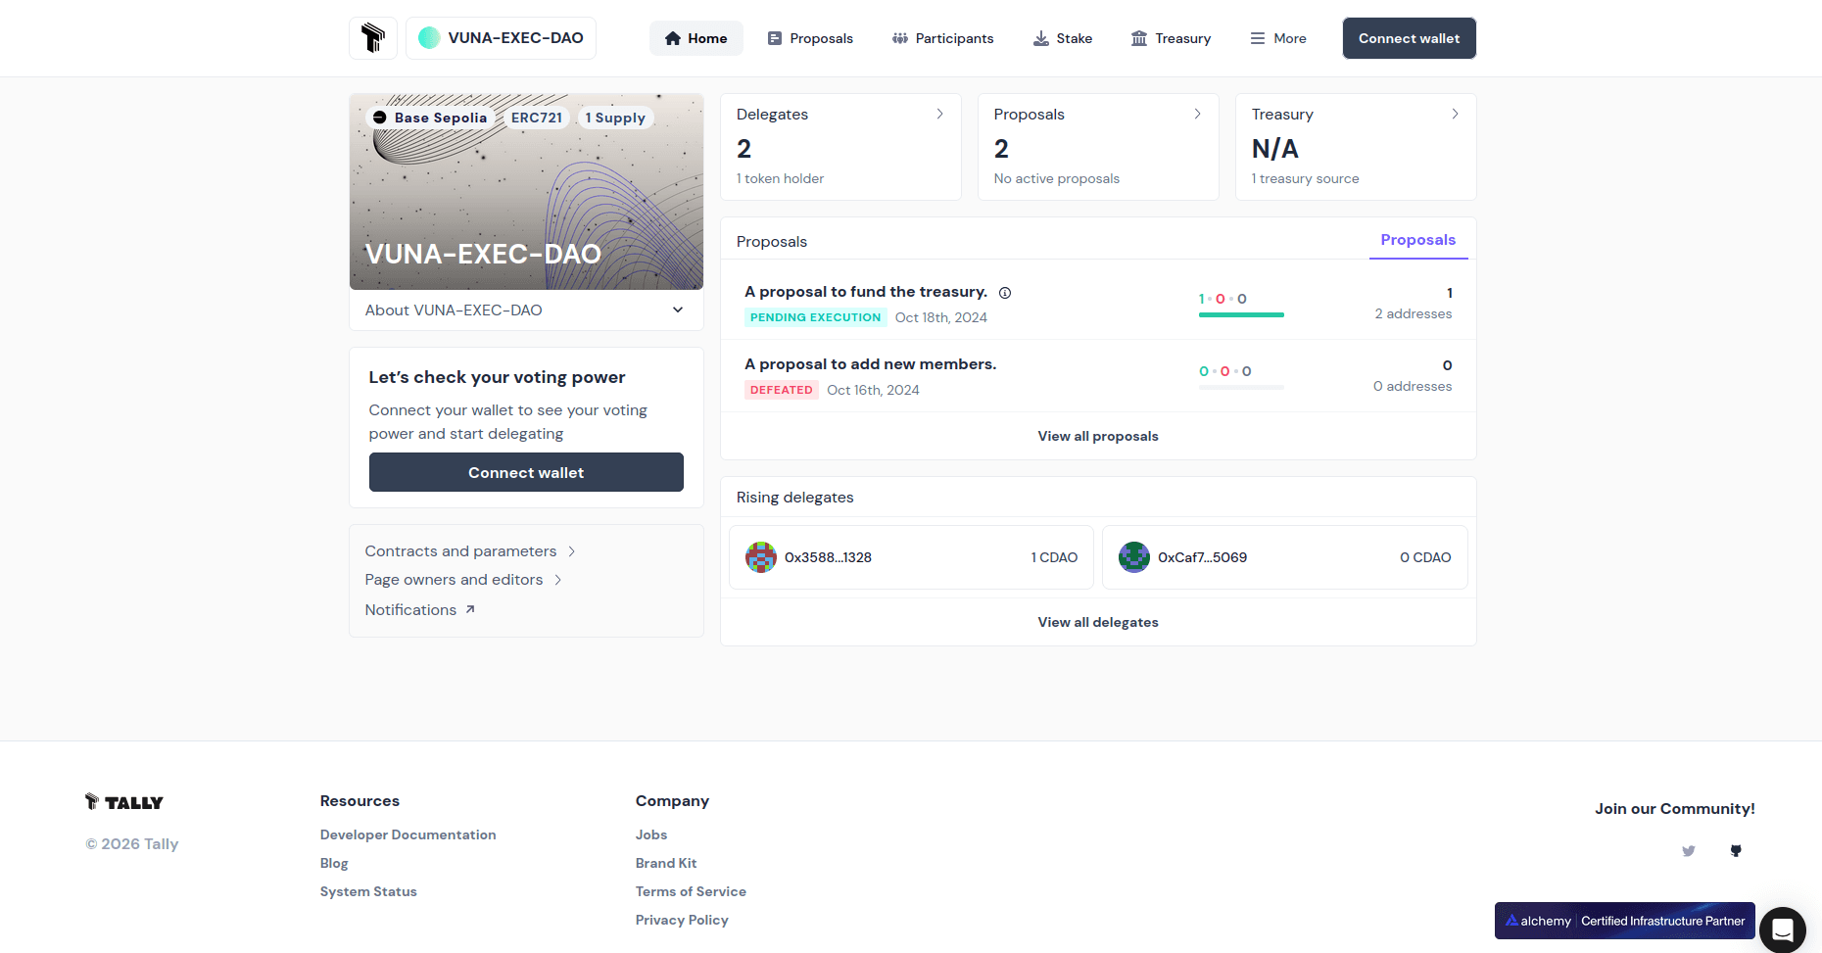
Task: Select the Home navigation icon
Action: point(672,37)
